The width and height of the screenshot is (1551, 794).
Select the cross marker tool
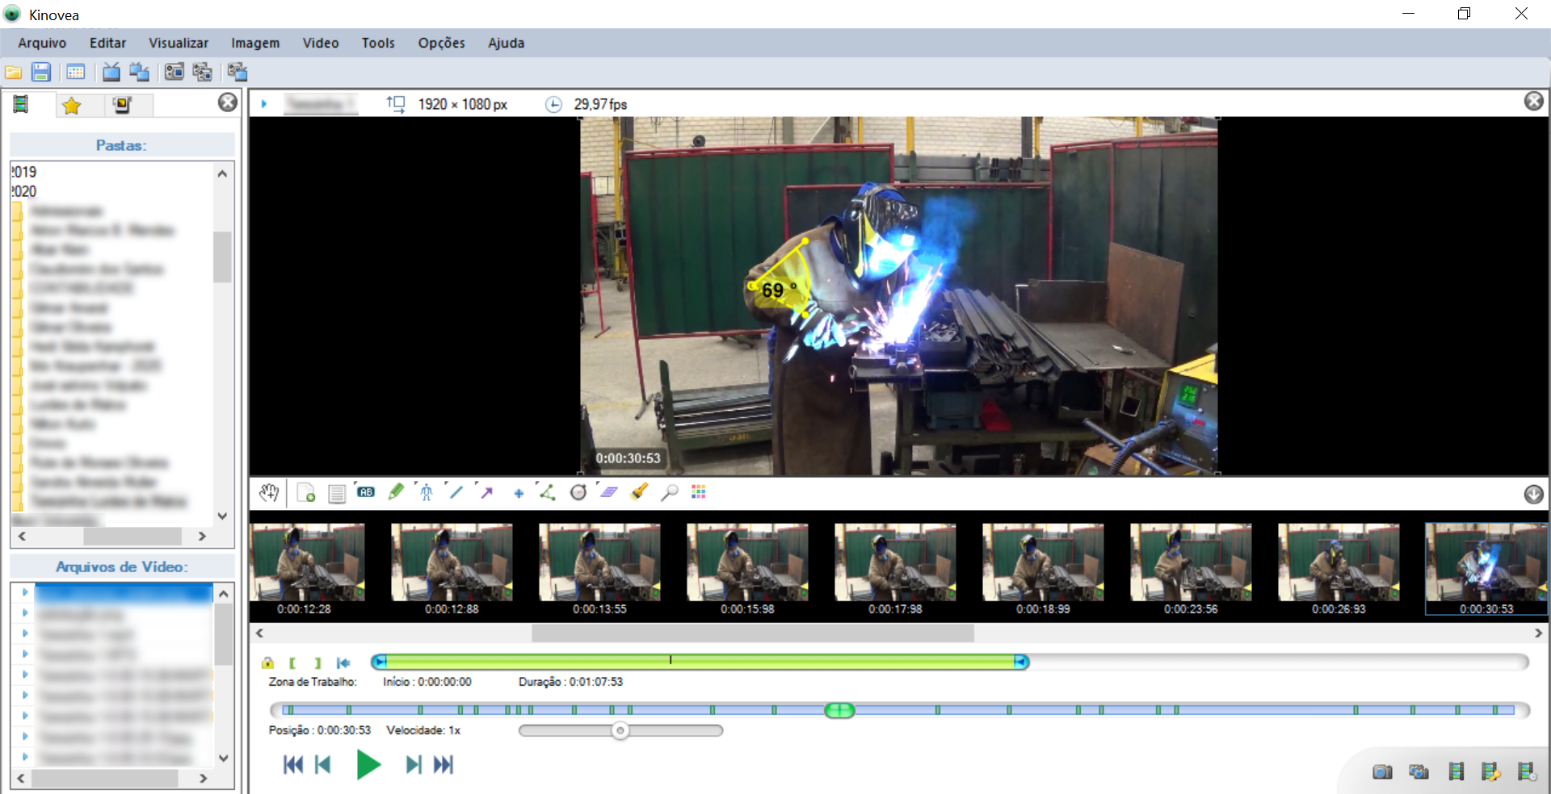click(519, 493)
